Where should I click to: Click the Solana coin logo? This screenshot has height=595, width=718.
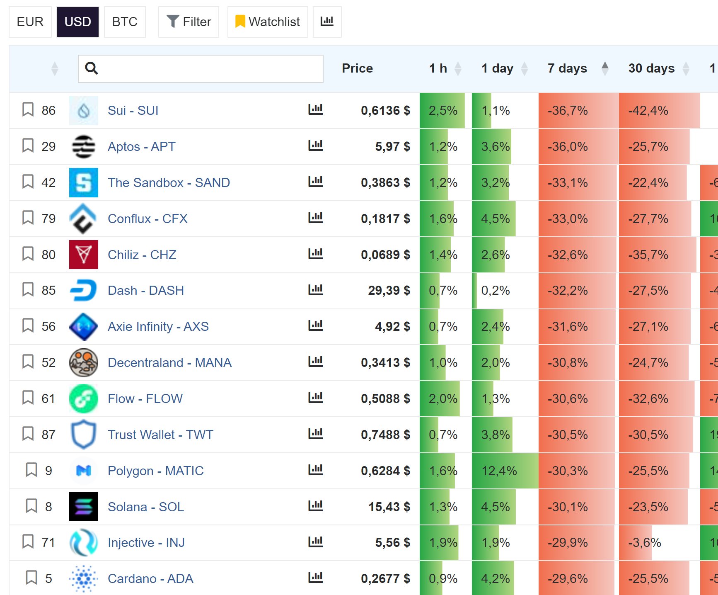(x=84, y=507)
